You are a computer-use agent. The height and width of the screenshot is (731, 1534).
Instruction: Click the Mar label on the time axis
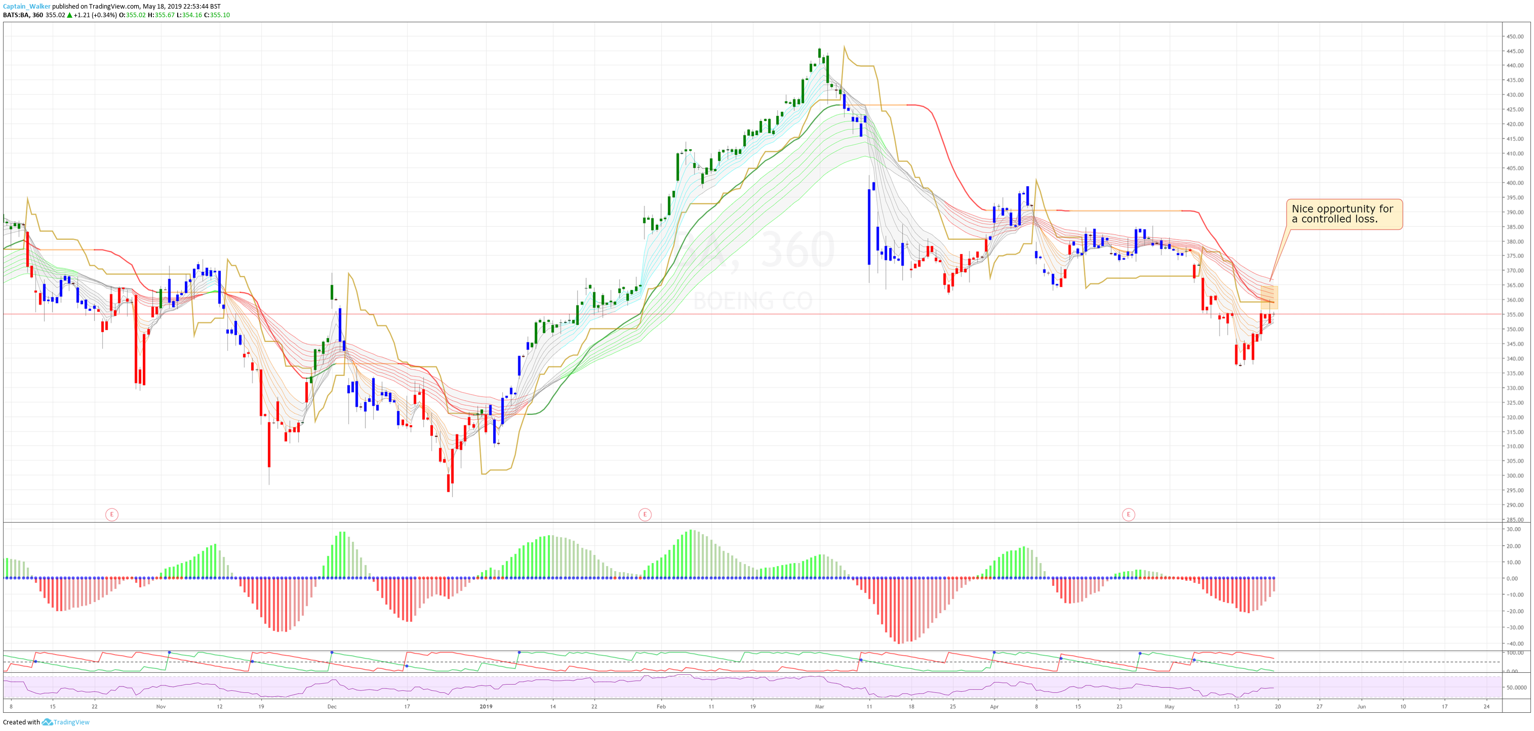pyautogui.click(x=820, y=707)
